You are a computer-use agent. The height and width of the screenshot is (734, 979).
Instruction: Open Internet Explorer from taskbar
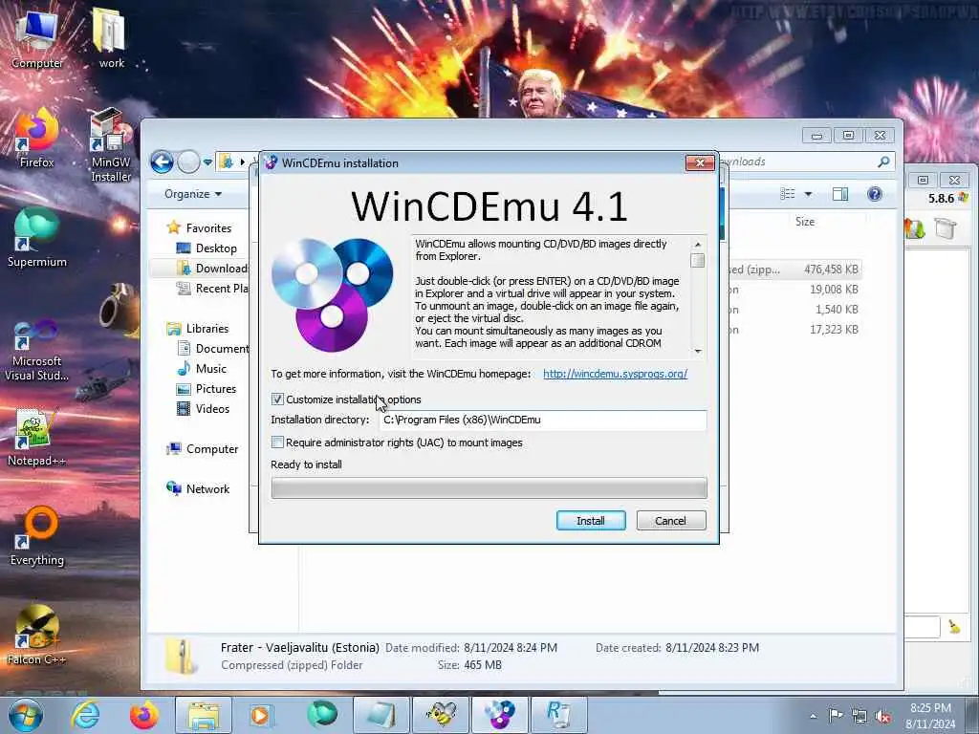coord(85,715)
